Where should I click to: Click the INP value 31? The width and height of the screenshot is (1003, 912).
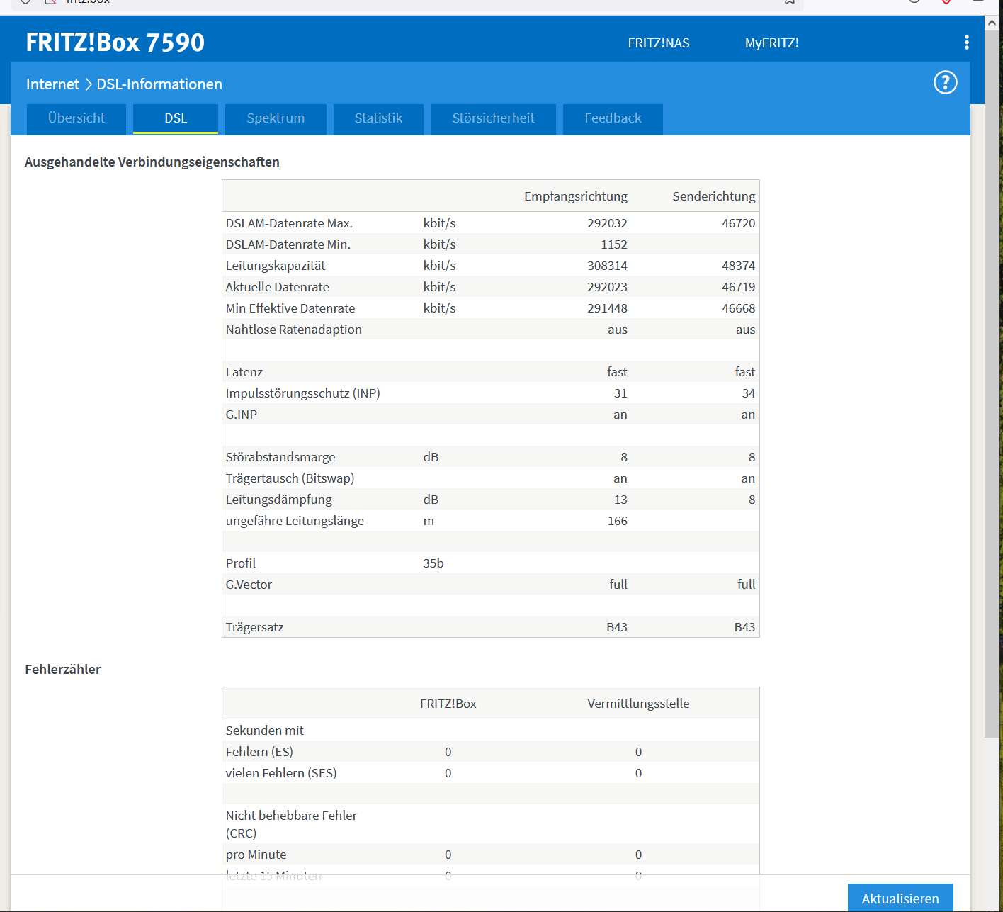pyautogui.click(x=620, y=393)
